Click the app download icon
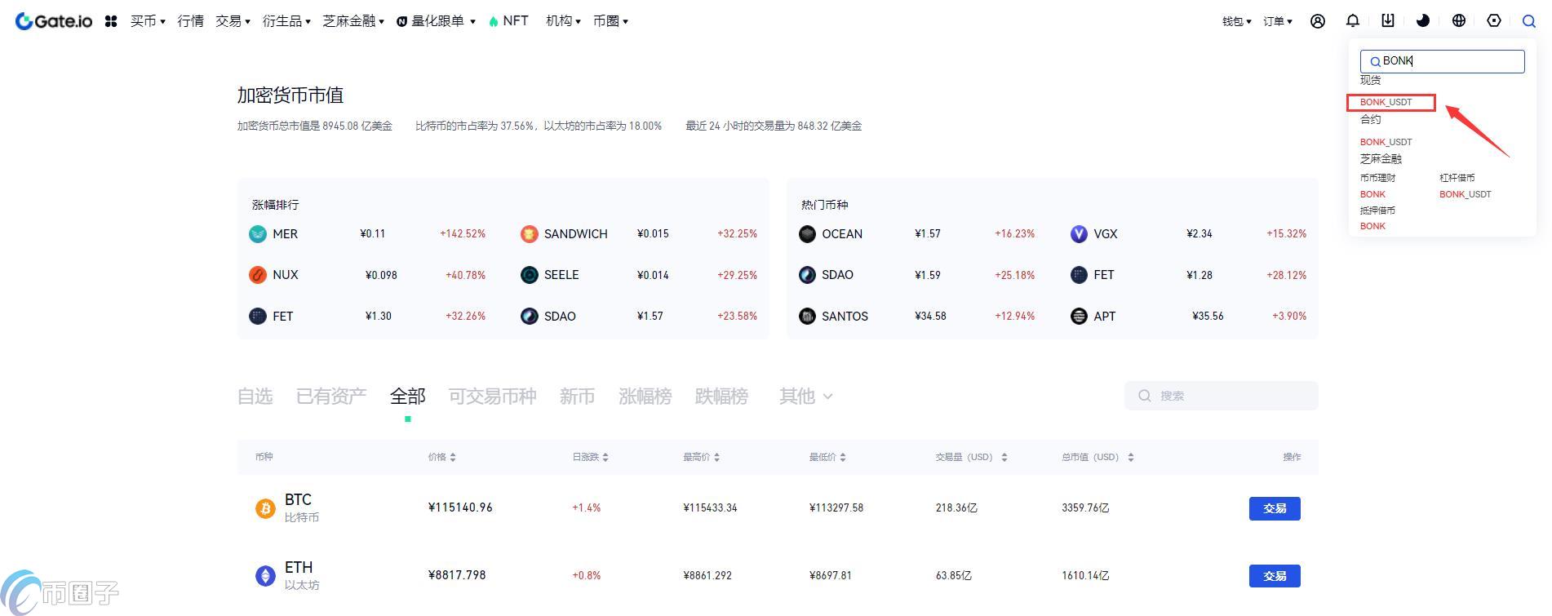Screen dimensions: 1552x616 pos(1388,21)
